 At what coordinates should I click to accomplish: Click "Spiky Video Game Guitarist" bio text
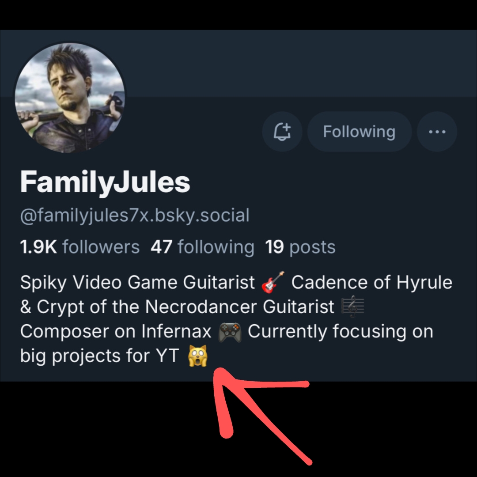(x=137, y=283)
